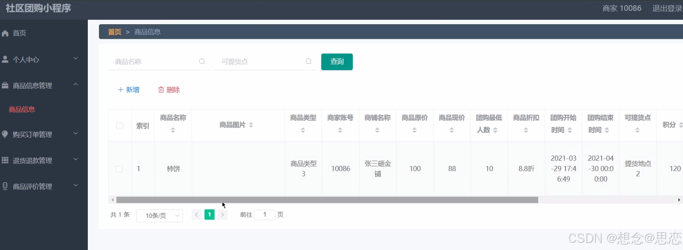This screenshot has height=250, width=683.
Task: Click cell 柿饼 in table
Action: 173,169
